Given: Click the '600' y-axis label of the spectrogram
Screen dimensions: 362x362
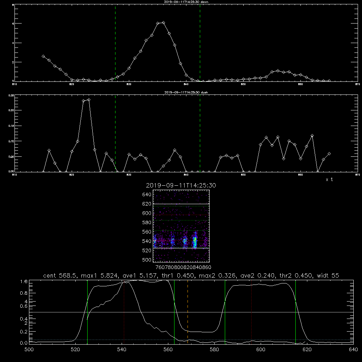Looking at the screenshot, I should click(x=147, y=213).
